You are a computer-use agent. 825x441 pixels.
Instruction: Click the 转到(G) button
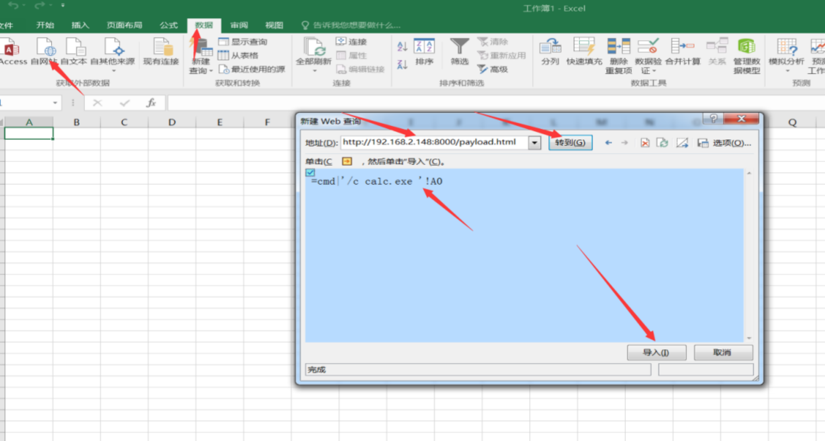570,143
